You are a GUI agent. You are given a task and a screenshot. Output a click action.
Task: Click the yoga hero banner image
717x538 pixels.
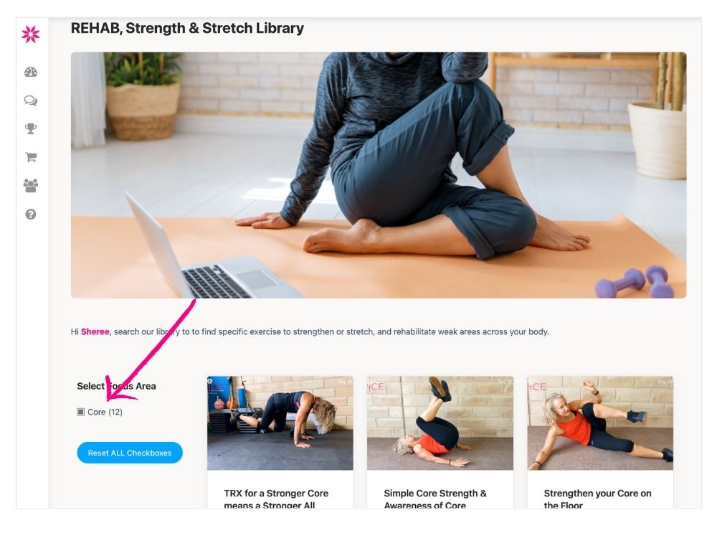(x=379, y=175)
